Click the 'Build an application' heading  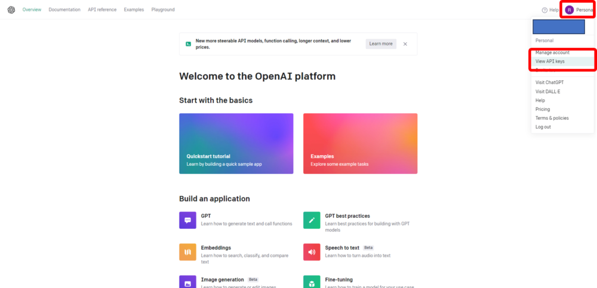click(214, 199)
